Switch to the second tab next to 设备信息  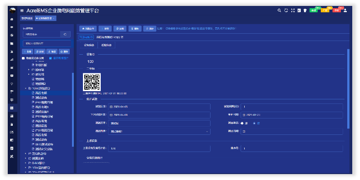(106, 45)
